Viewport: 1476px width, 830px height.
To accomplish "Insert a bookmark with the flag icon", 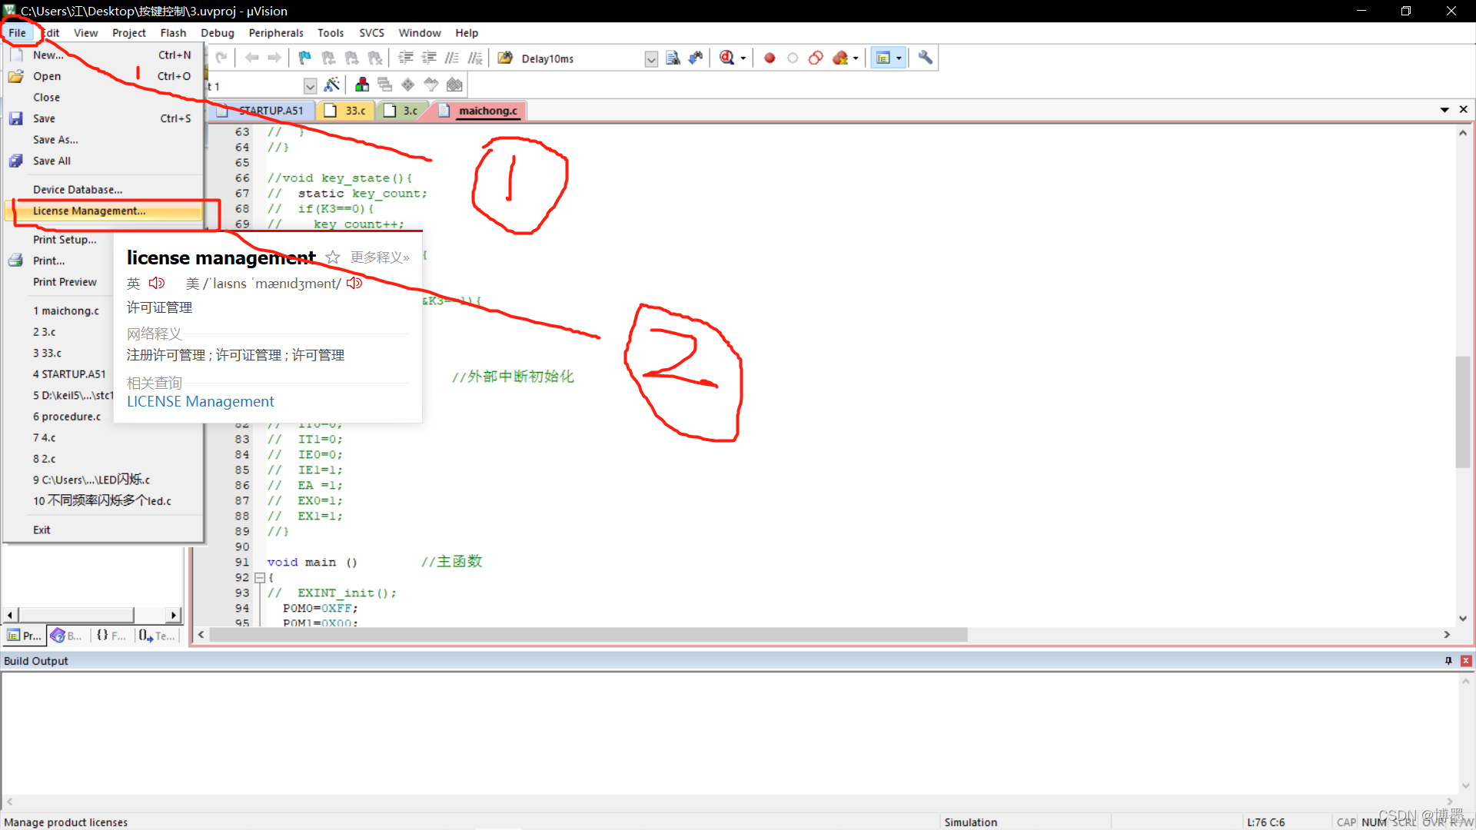I will [x=305, y=58].
